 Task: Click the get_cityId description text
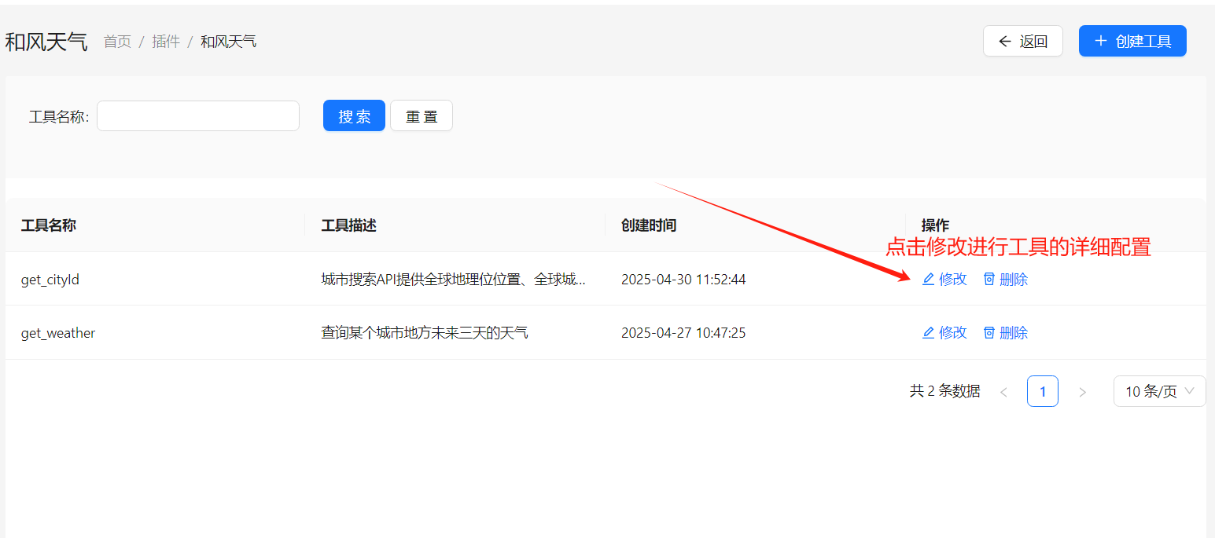[x=453, y=280]
